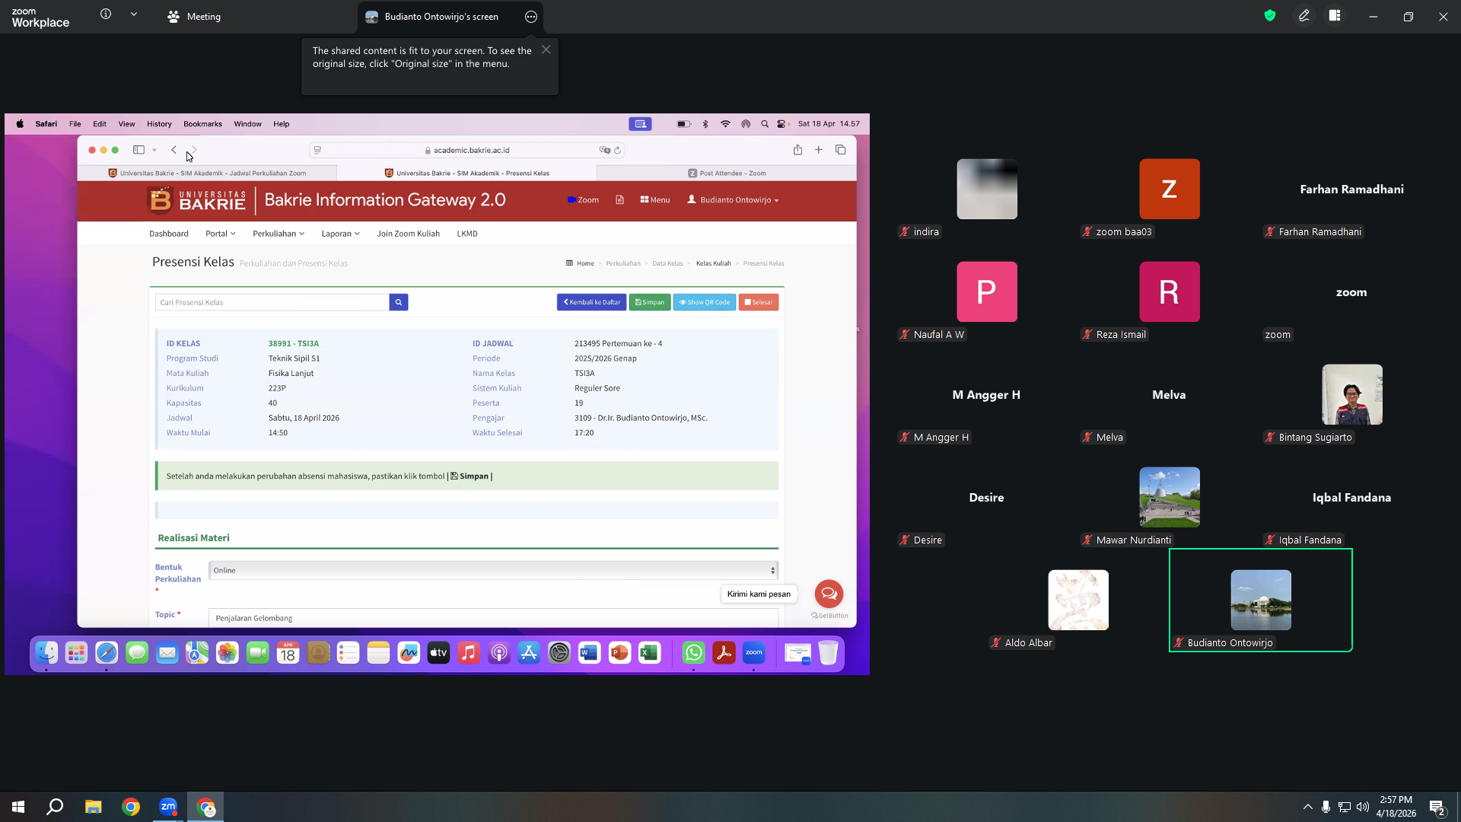Expand the Portal dropdown menu
The height and width of the screenshot is (822, 1461).
click(220, 234)
